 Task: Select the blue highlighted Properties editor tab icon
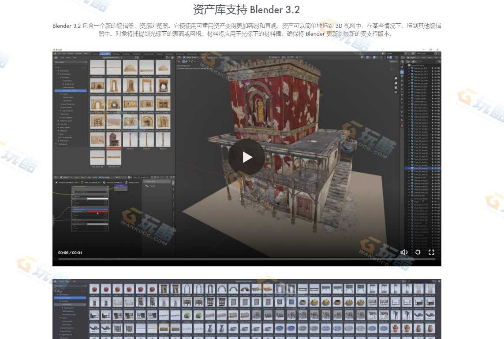pyautogui.click(x=402, y=73)
